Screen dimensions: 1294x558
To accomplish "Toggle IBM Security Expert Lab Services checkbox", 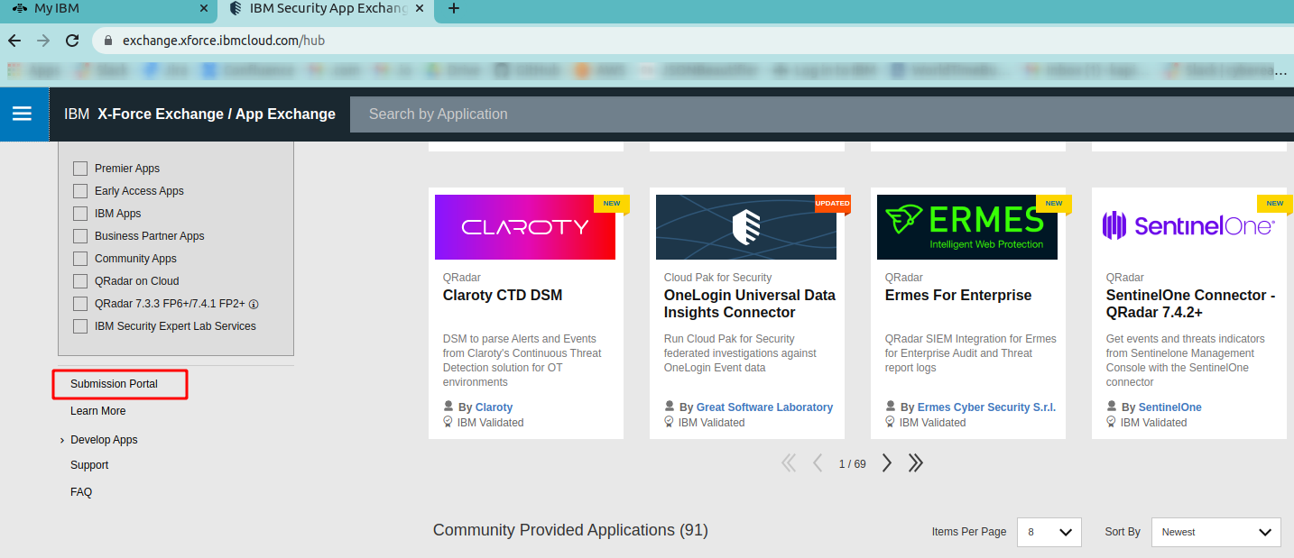I will point(80,326).
